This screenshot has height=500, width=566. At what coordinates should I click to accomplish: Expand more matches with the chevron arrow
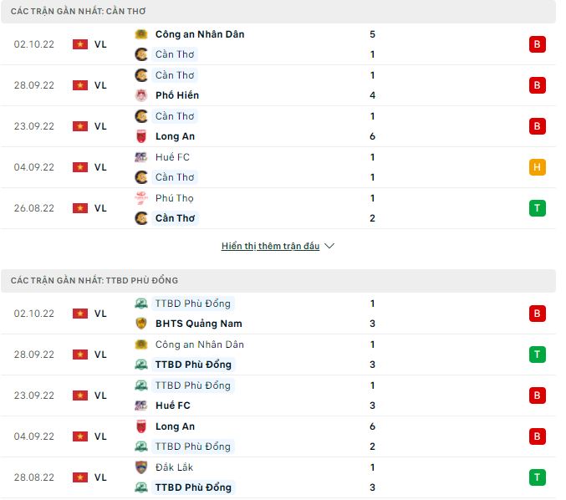329,247
